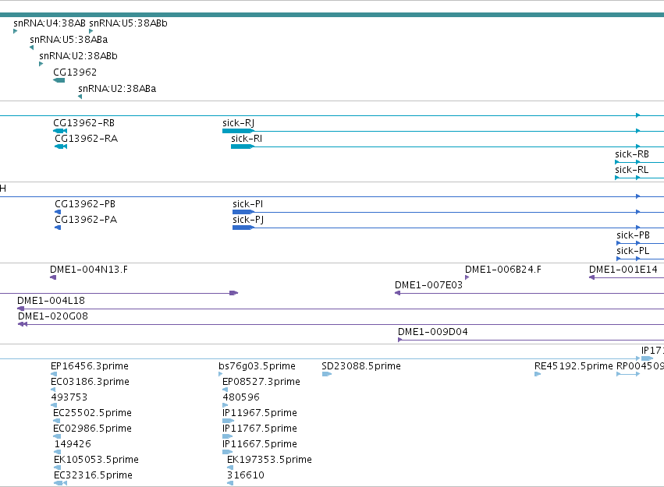The width and height of the screenshot is (664, 487).
Task: Select EST IP11767.5prime
Action: click(x=260, y=429)
